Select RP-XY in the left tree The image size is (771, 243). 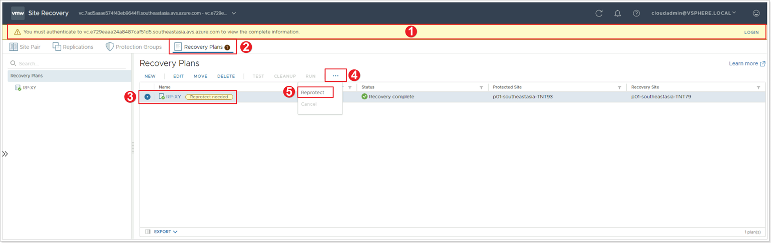(30, 88)
